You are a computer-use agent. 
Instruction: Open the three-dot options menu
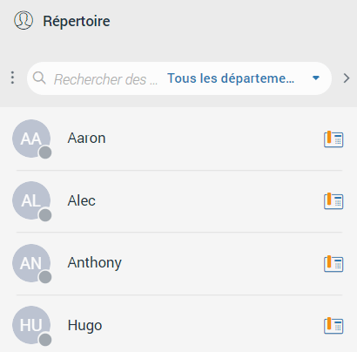click(x=12, y=78)
